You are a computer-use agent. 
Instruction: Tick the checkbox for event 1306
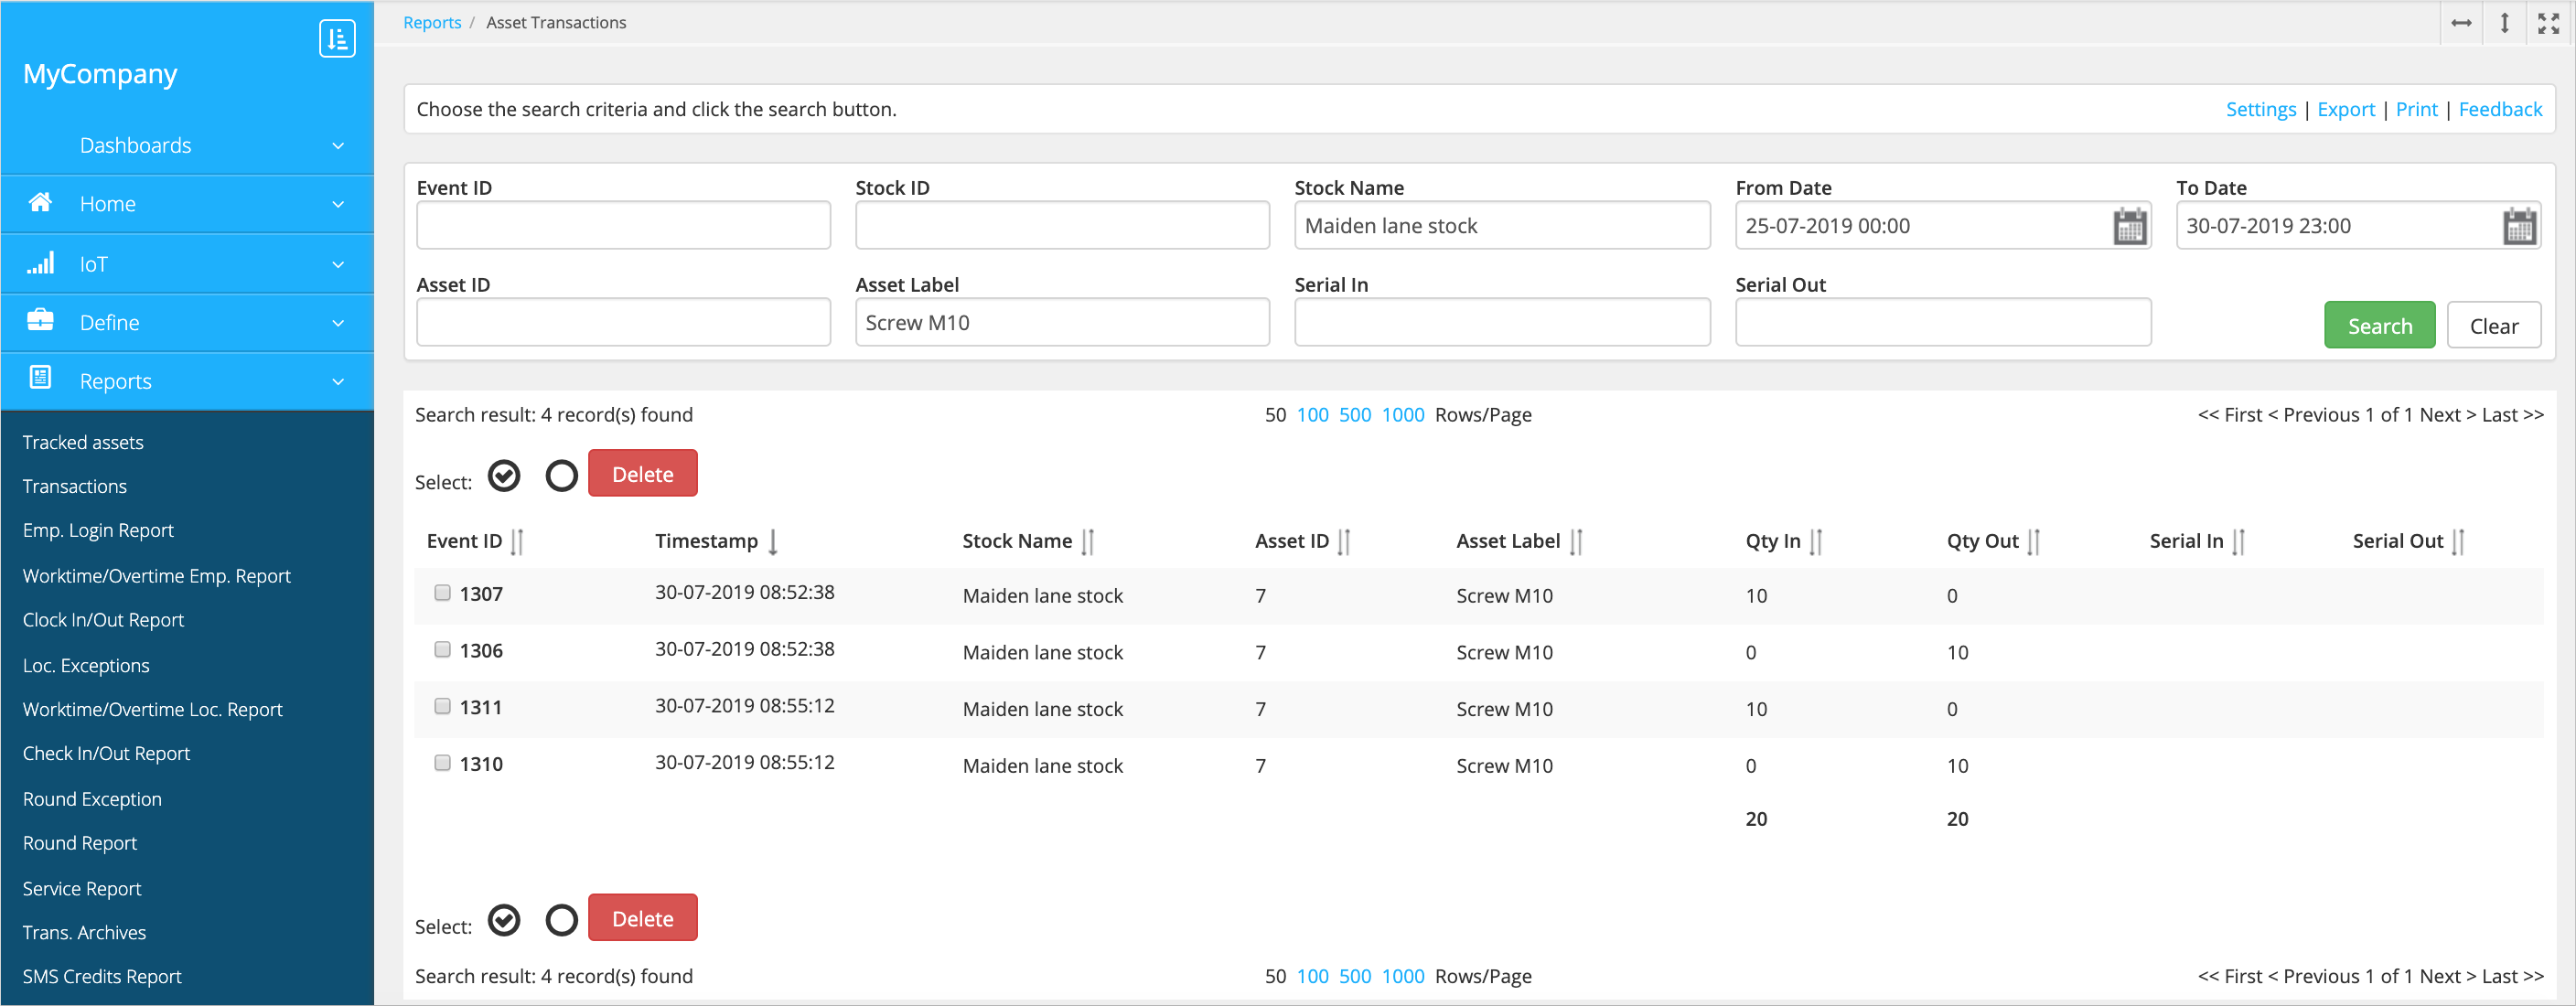442,650
